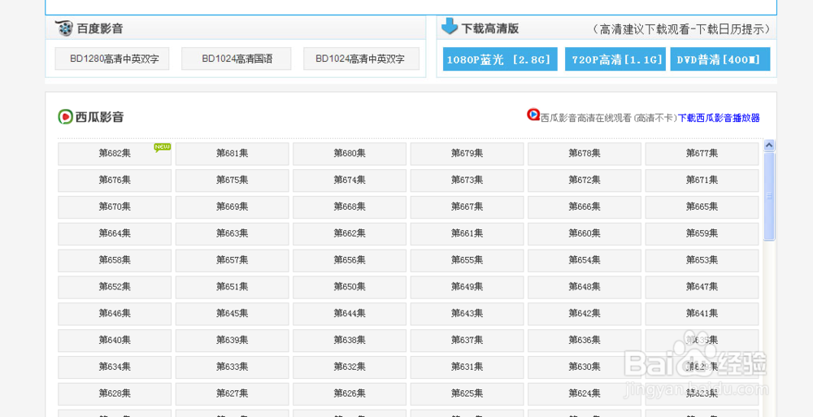Viewport: 813px width, 417px height.
Task: Download the DVD普清 400M version
Action: (x=720, y=59)
